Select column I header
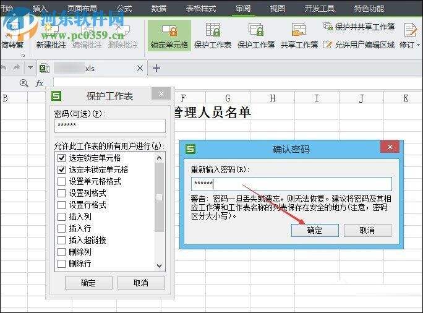 (x=317, y=98)
